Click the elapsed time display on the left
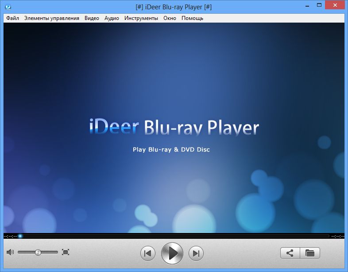 coord(10,236)
